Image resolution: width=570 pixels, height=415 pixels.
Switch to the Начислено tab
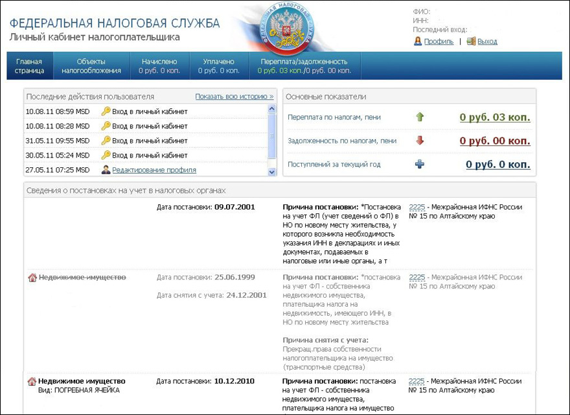pyautogui.click(x=159, y=66)
